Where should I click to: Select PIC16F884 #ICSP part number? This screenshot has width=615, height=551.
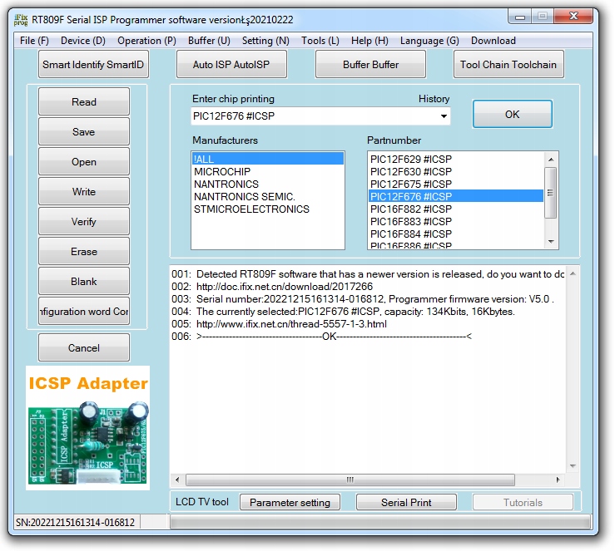(456, 234)
